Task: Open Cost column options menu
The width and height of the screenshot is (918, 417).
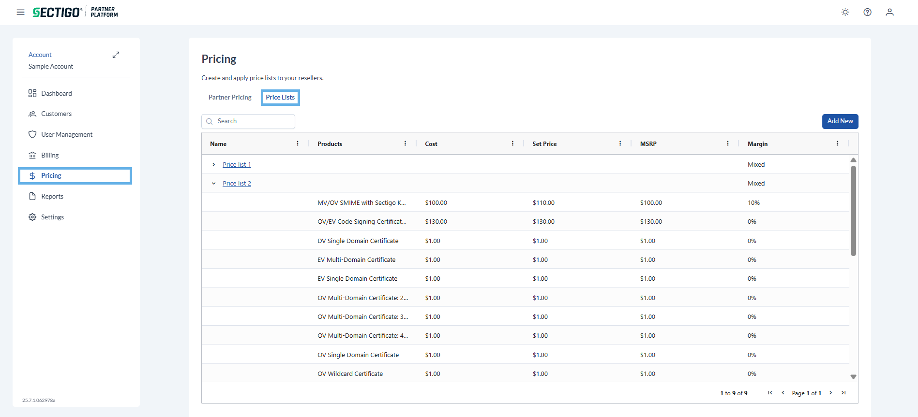Action: pos(512,144)
